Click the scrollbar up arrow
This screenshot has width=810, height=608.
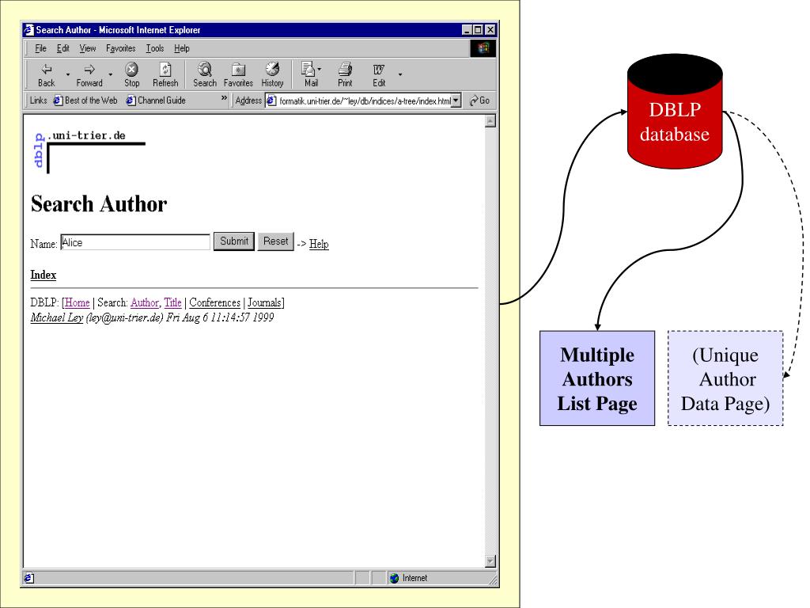(x=490, y=121)
